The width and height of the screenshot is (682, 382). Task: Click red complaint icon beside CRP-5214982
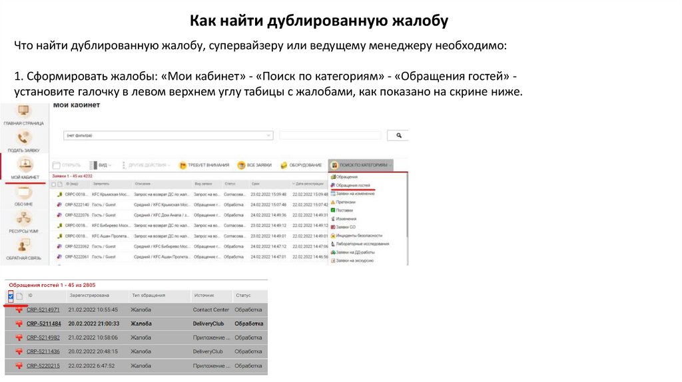[19, 337]
